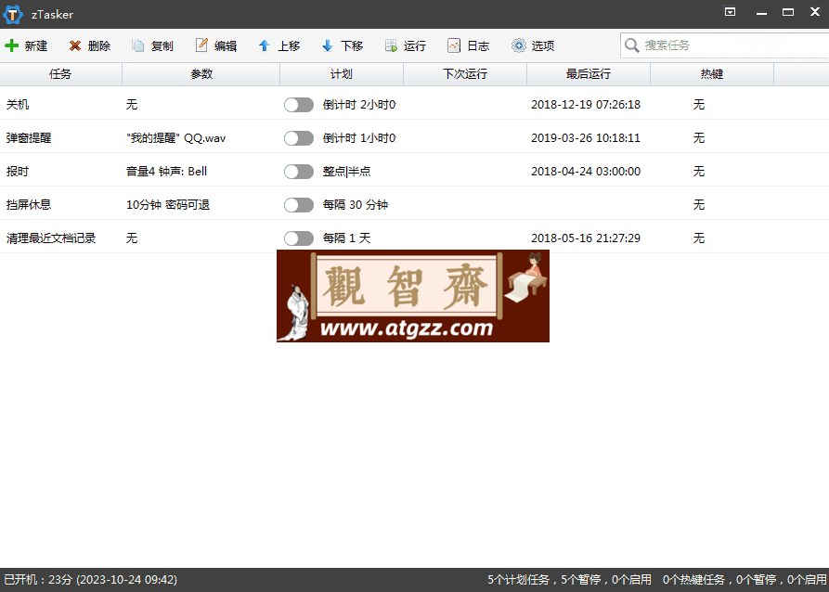Select the 关机 task name
829x592 pixels.
[18, 105]
